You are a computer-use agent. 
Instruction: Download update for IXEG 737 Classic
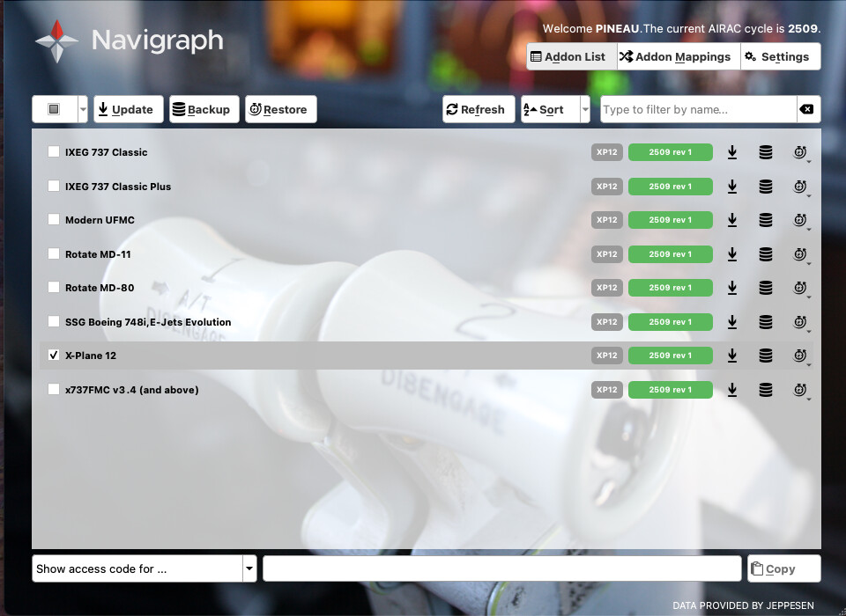732,152
